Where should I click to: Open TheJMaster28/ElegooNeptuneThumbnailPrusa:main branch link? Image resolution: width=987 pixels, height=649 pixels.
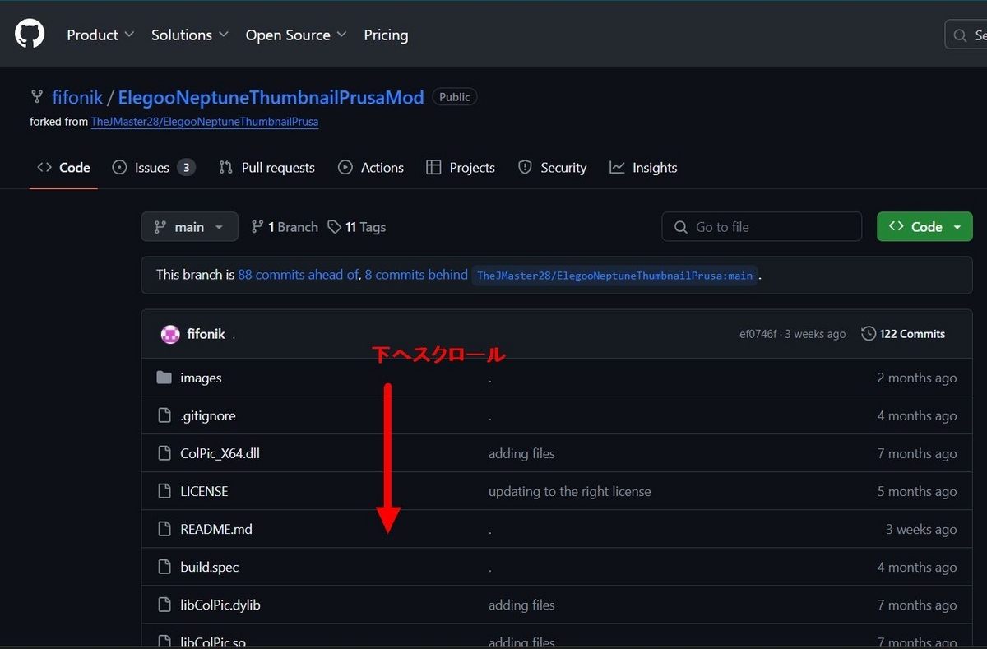pos(614,276)
